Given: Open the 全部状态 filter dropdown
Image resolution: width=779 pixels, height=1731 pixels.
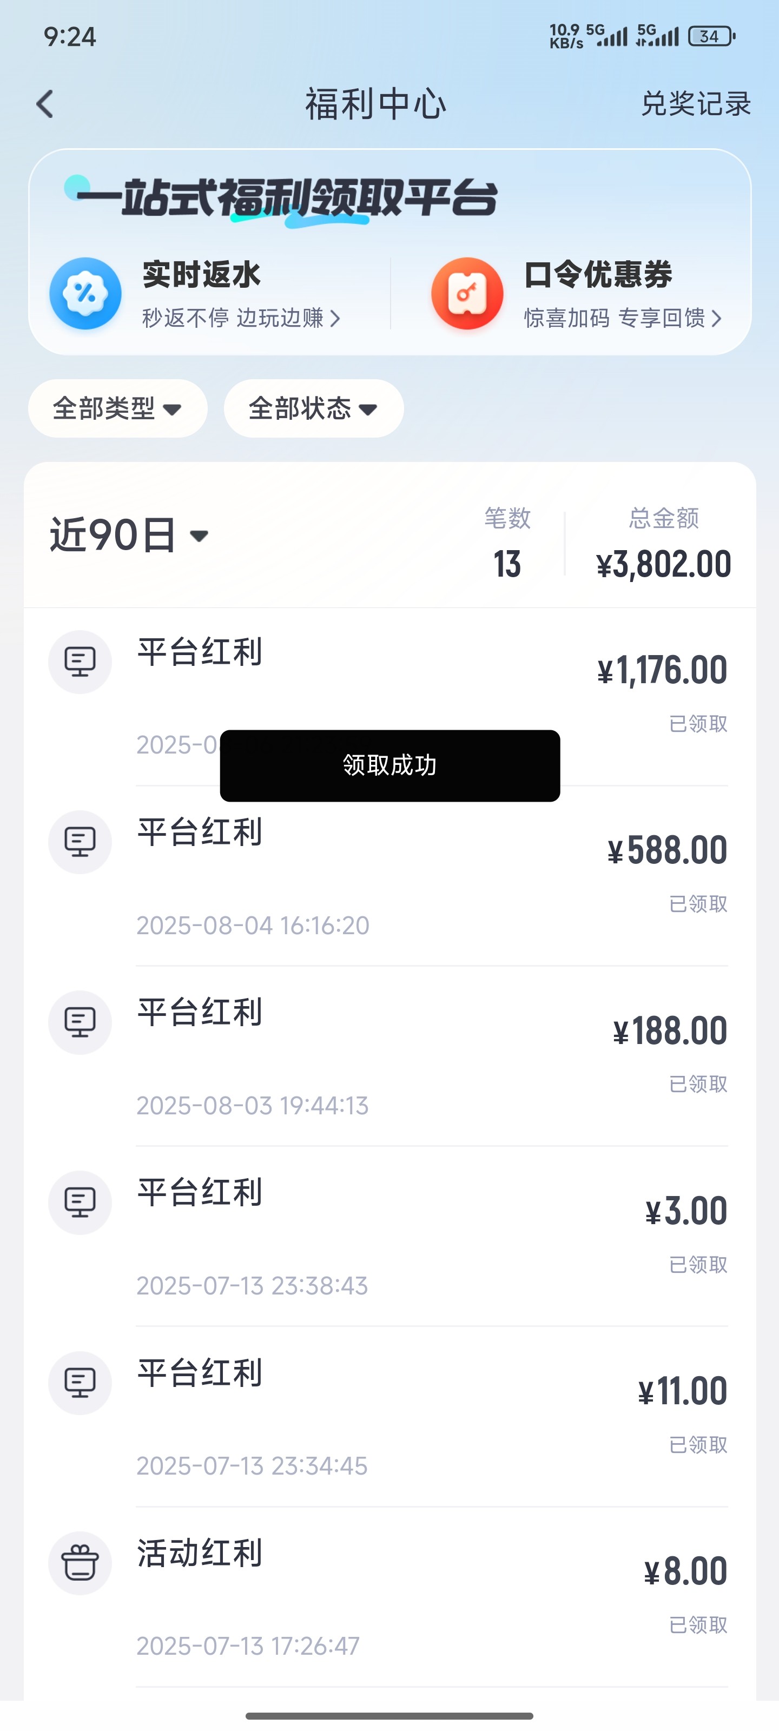Looking at the screenshot, I should 313,408.
